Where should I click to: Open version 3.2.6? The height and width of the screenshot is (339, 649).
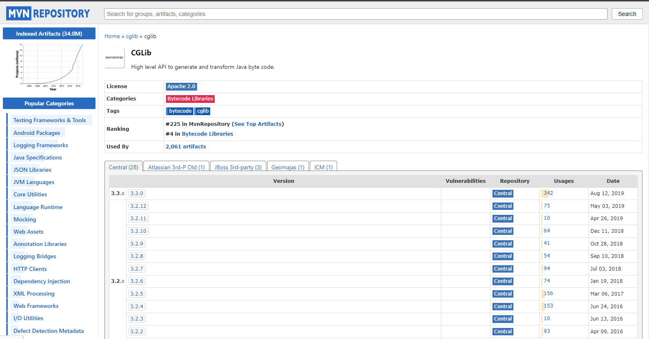[x=137, y=281]
